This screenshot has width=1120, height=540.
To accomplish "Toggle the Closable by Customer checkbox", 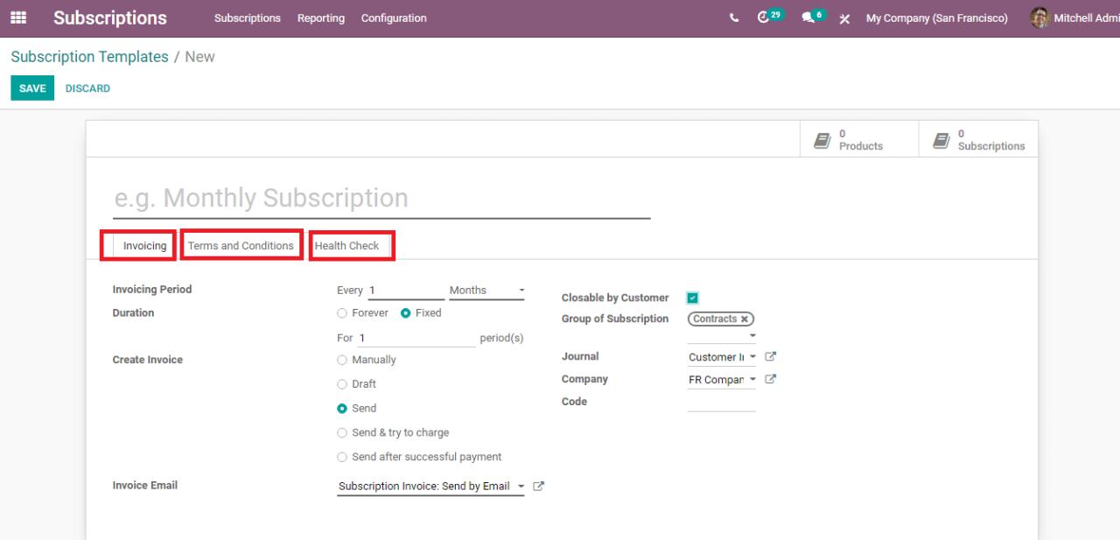I will 693,298.
